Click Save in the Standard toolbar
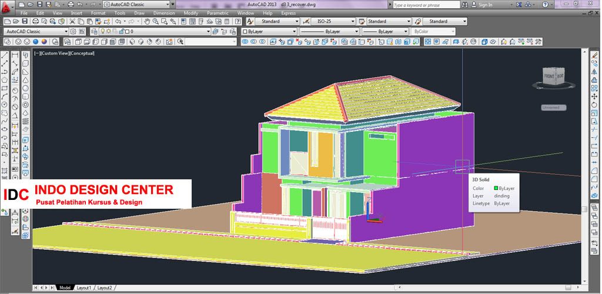This screenshot has width=602, height=294. [25, 22]
